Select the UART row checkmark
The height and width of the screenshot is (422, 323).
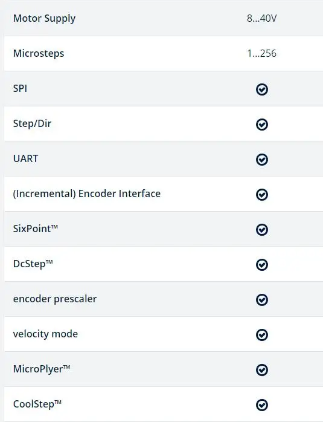[x=262, y=160]
